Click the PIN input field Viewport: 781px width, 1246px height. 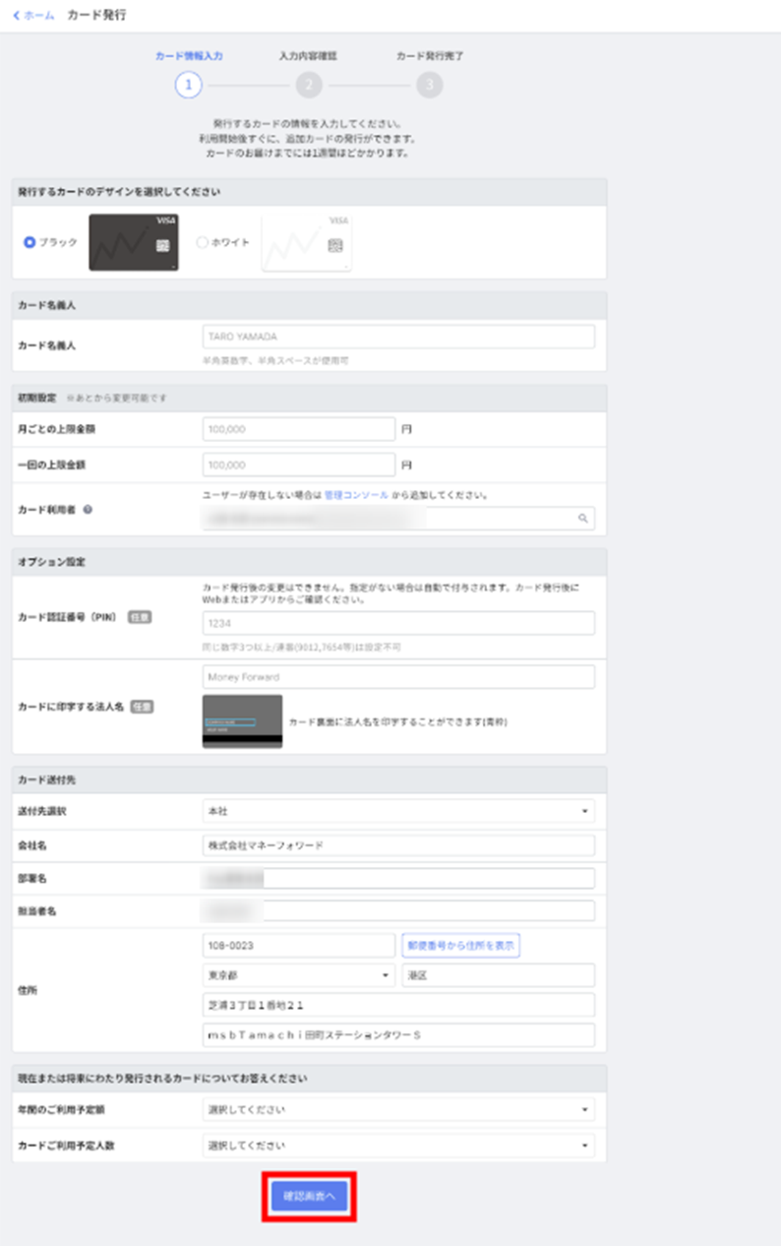pos(397,623)
